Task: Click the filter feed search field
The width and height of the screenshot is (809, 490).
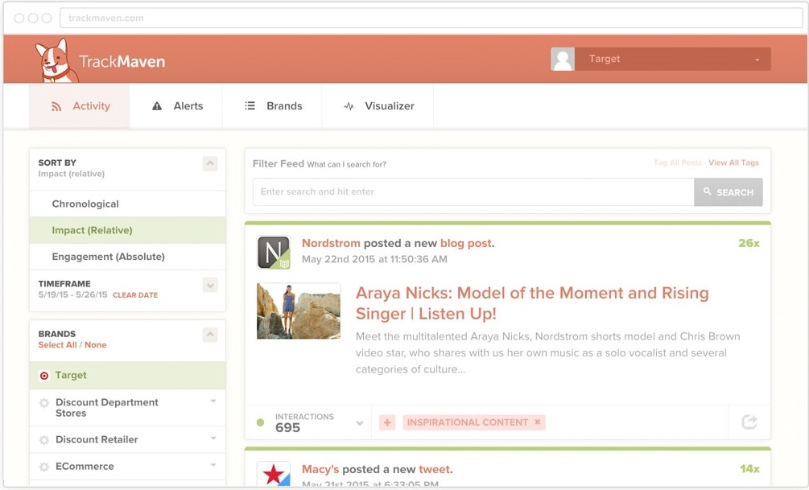Action: pyautogui.click(x=473, y=191)
